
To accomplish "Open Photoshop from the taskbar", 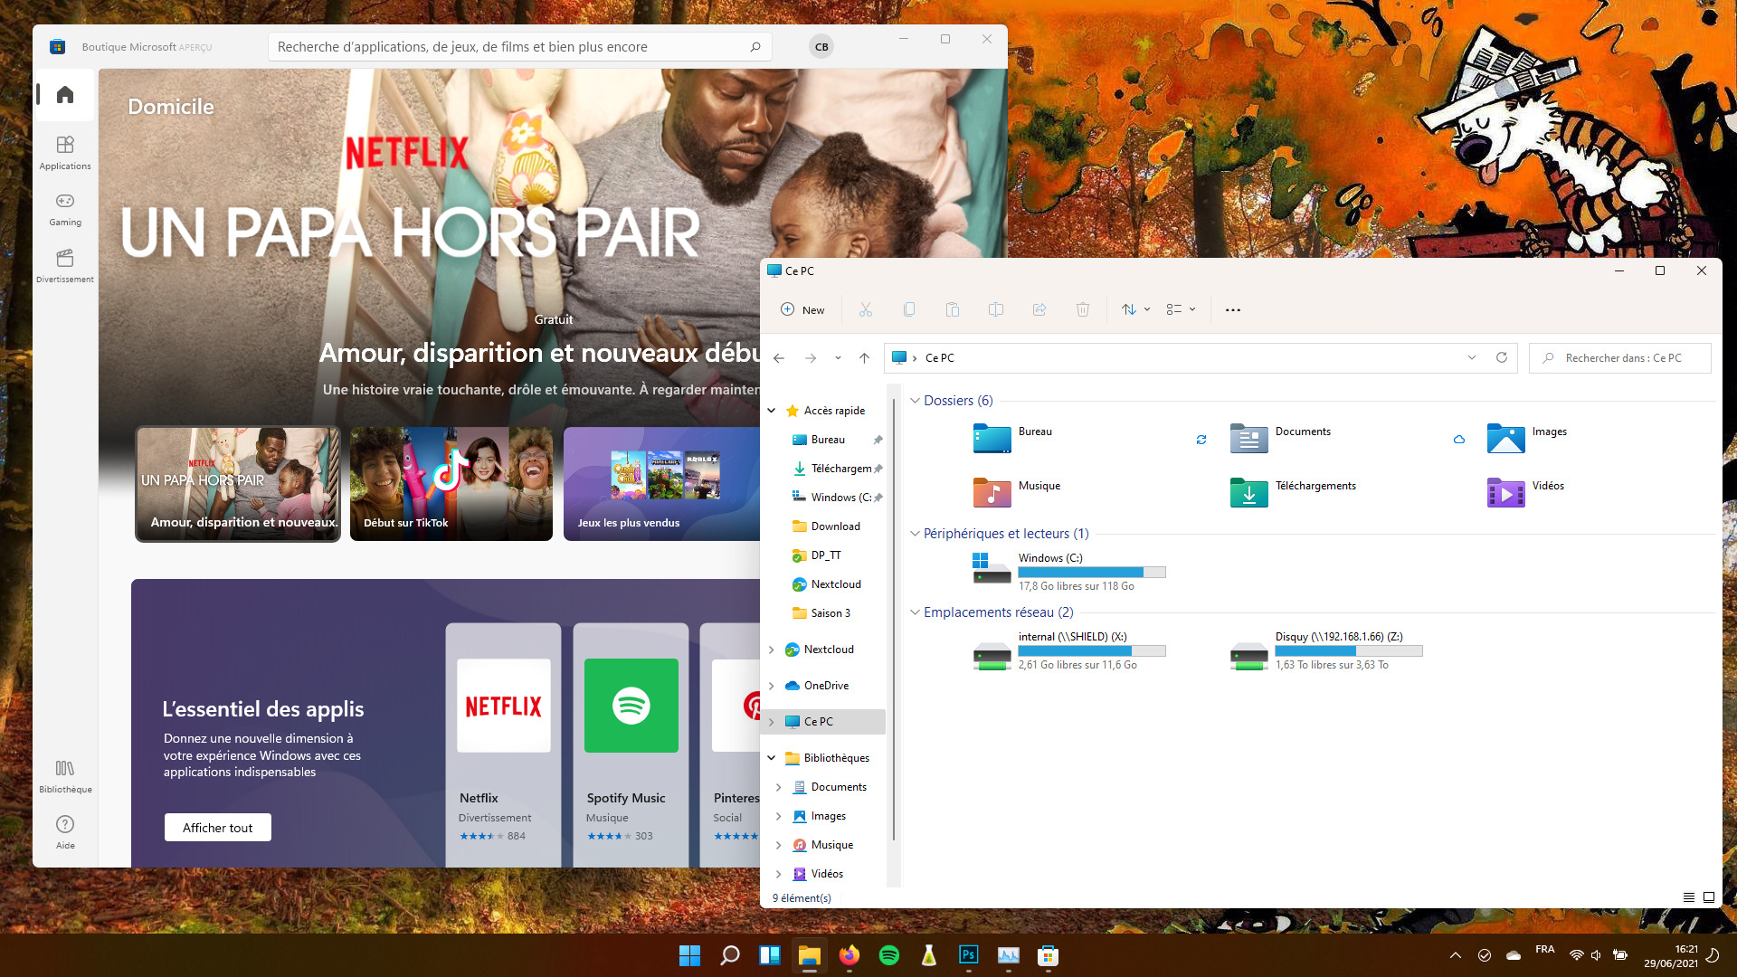I will pos(968,955).
